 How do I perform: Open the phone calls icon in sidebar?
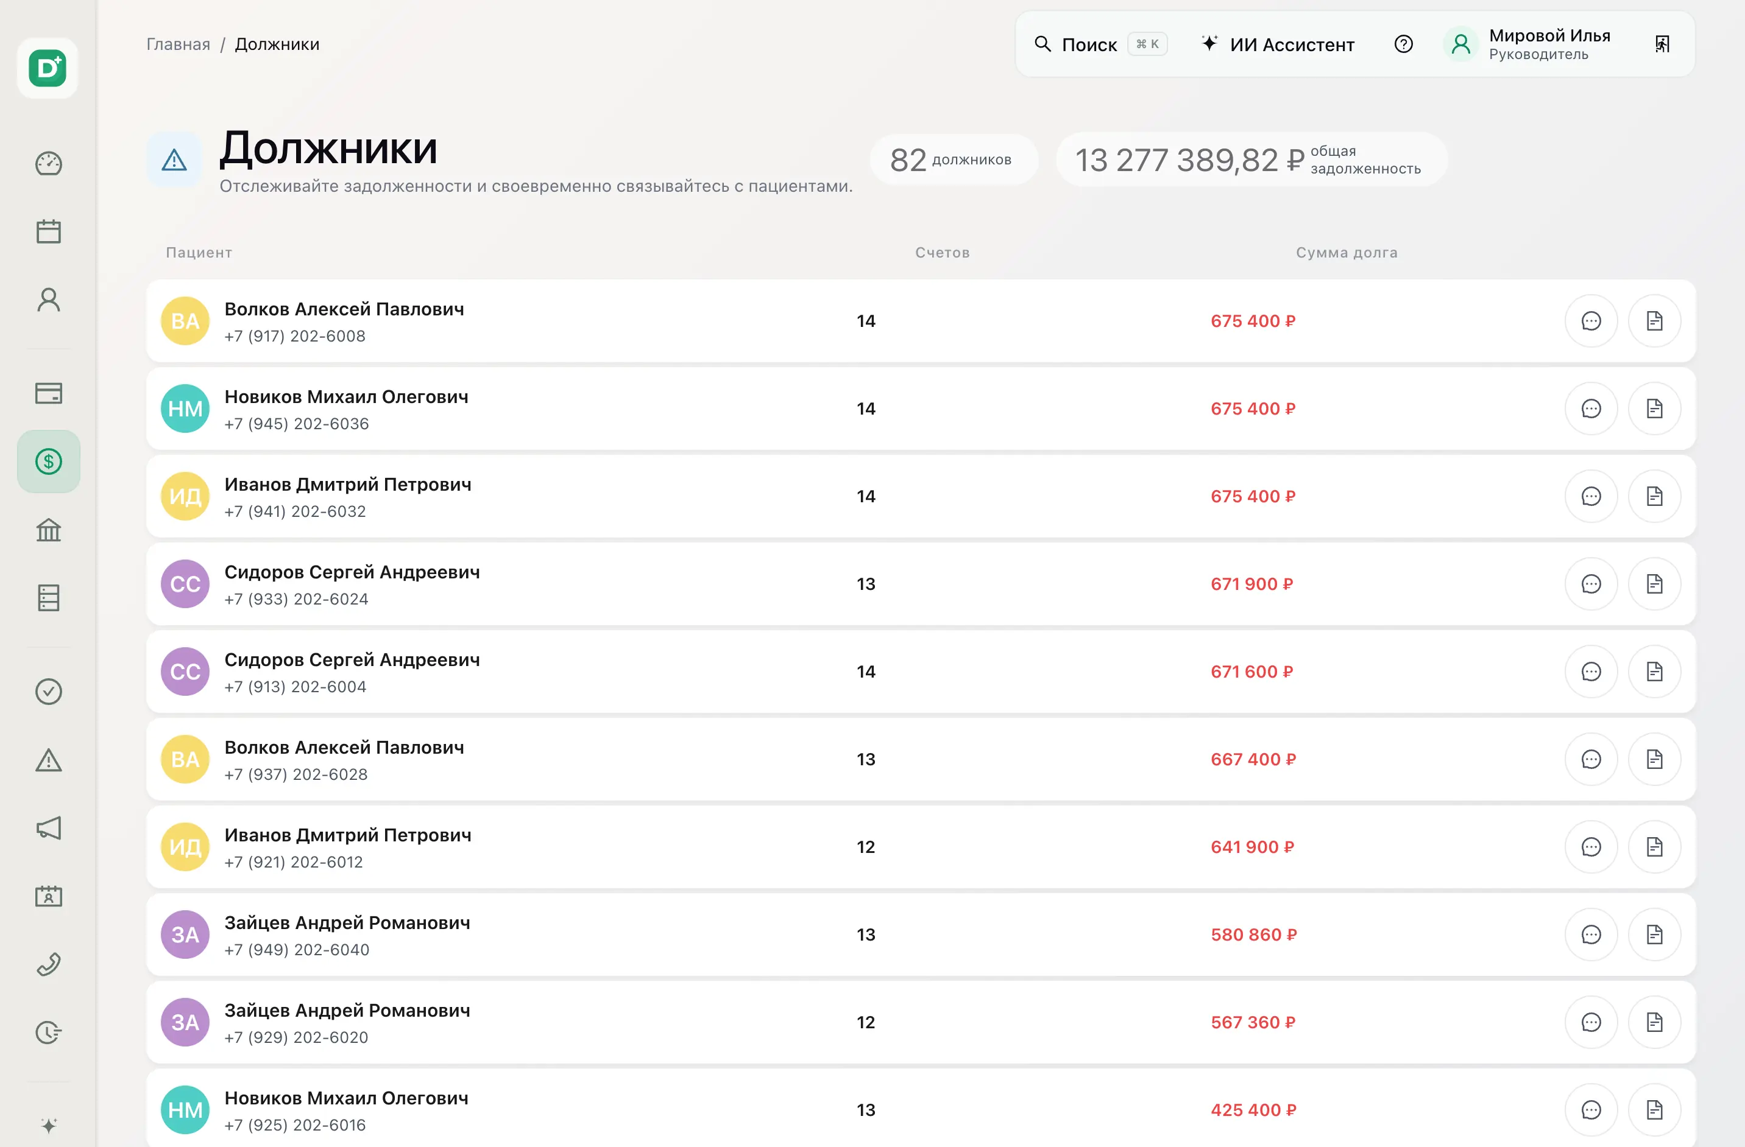point(48,964)
